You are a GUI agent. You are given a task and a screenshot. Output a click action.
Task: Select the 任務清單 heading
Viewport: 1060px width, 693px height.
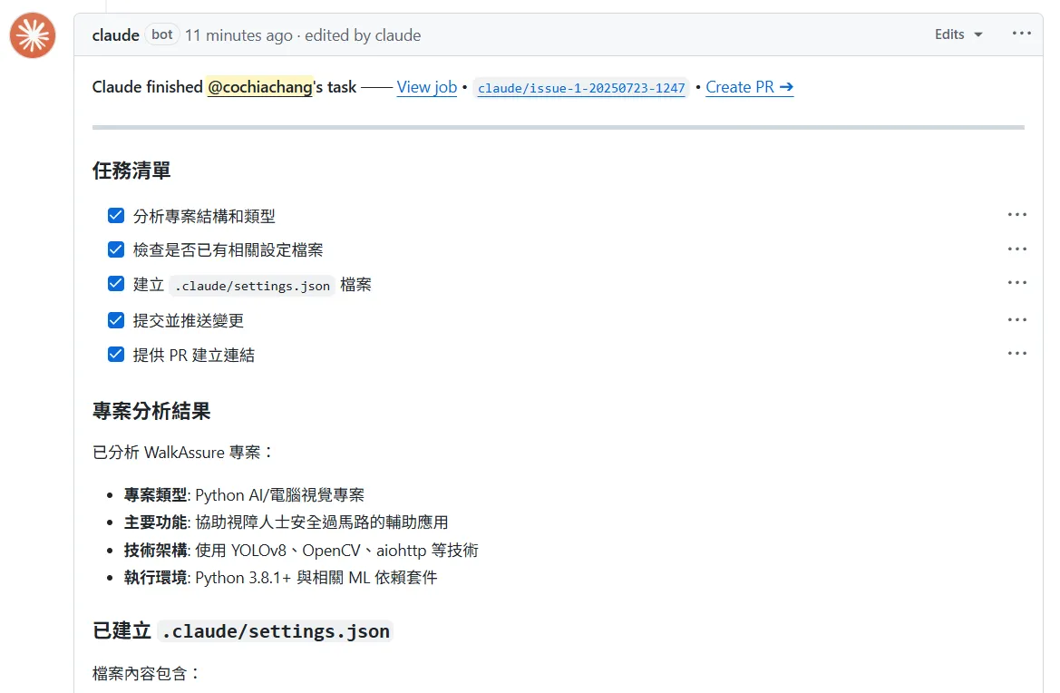click(x=131, y=171)
